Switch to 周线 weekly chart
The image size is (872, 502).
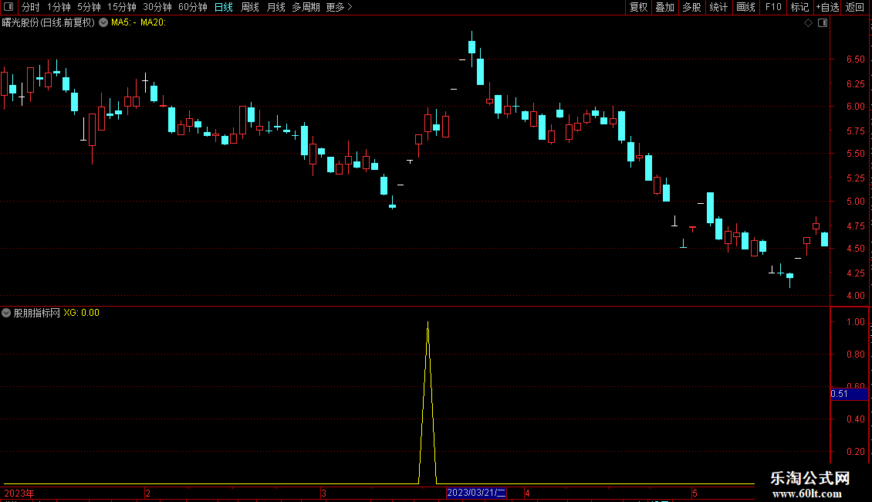pyautogui.click(x=250, y=7)
